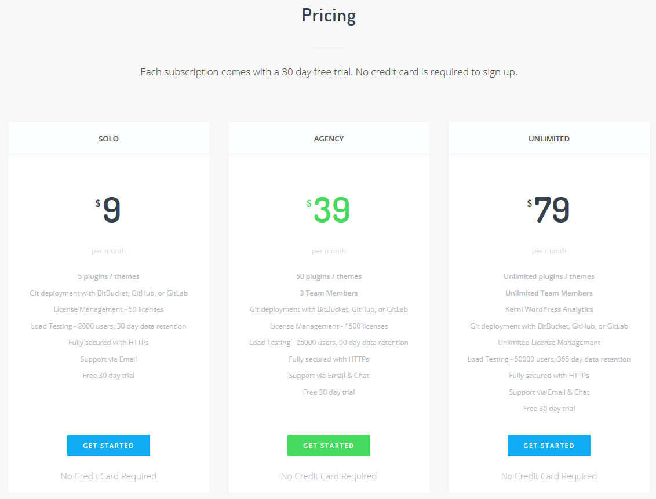Click the 3 Team Members feature in Agency
The image size is (656, 499).
[x=329, y=293]
